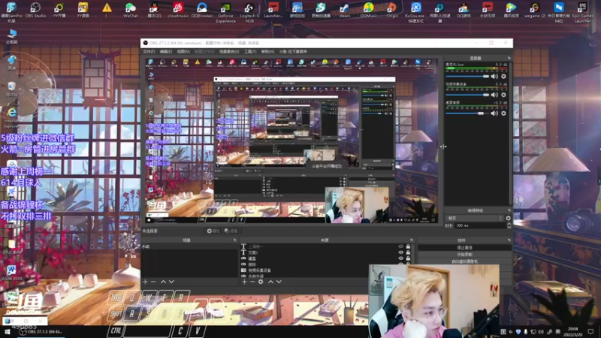
Task: Add a new source with plus icon
Action: coord(244,282)
